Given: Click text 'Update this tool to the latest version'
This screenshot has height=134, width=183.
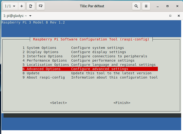Looking at the screenshot, I should [x=111, y=73].
